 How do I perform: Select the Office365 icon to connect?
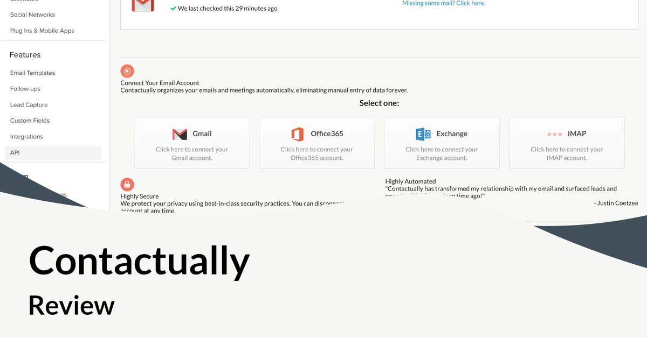(x=297, y=133)
